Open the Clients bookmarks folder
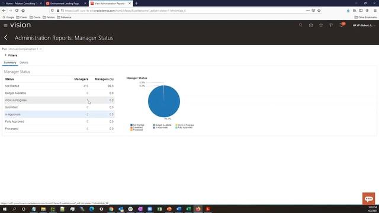This screenshot has height=213, width=379. 22,17
